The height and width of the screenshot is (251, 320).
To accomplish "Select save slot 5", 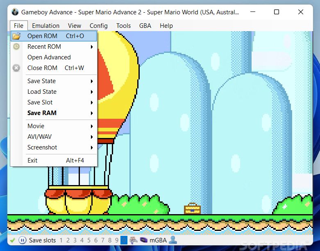I will point(89,240).
